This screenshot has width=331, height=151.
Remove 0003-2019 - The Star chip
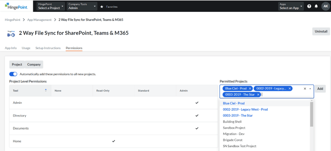[258, 95]
